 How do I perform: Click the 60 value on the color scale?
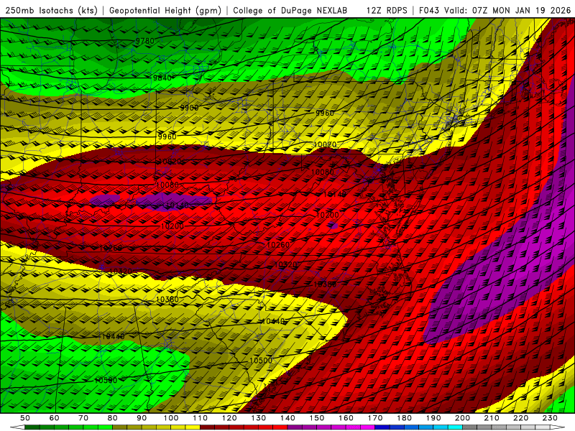[x=54, y=418]
